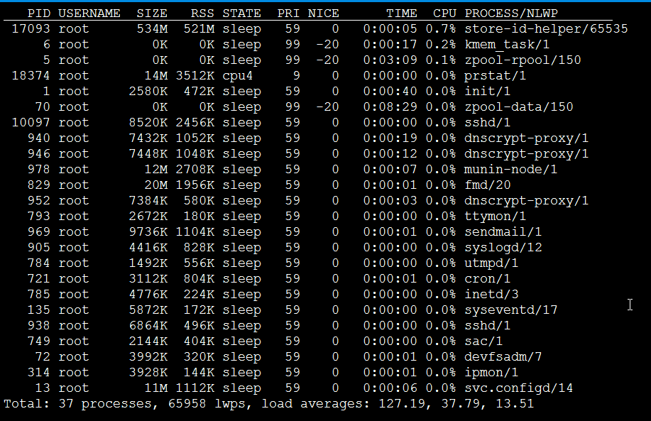651x421 pixels.
Task: Select kmem_task/1 process entry
Action: pos(507,45)
